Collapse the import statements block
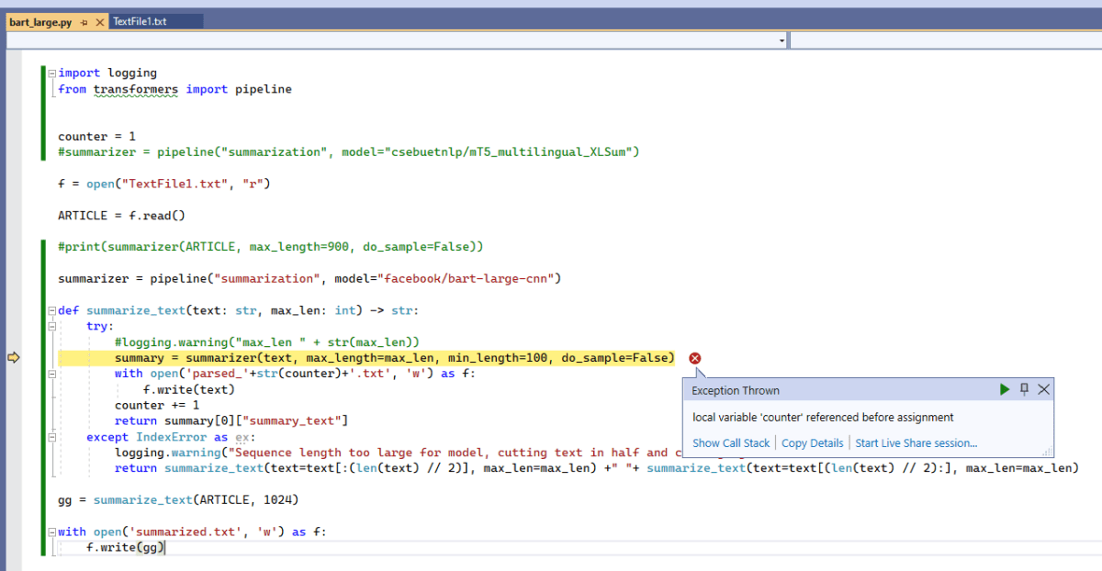 click(51, 73)
